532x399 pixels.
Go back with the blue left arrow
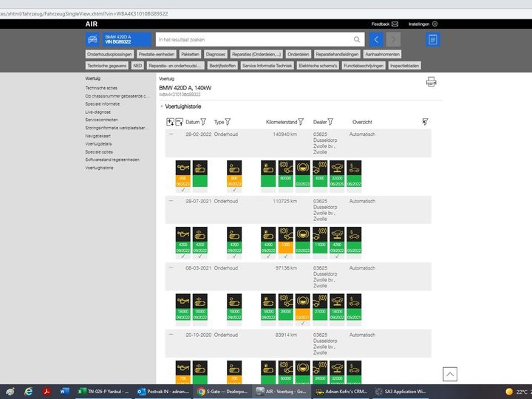coord(376,39)
